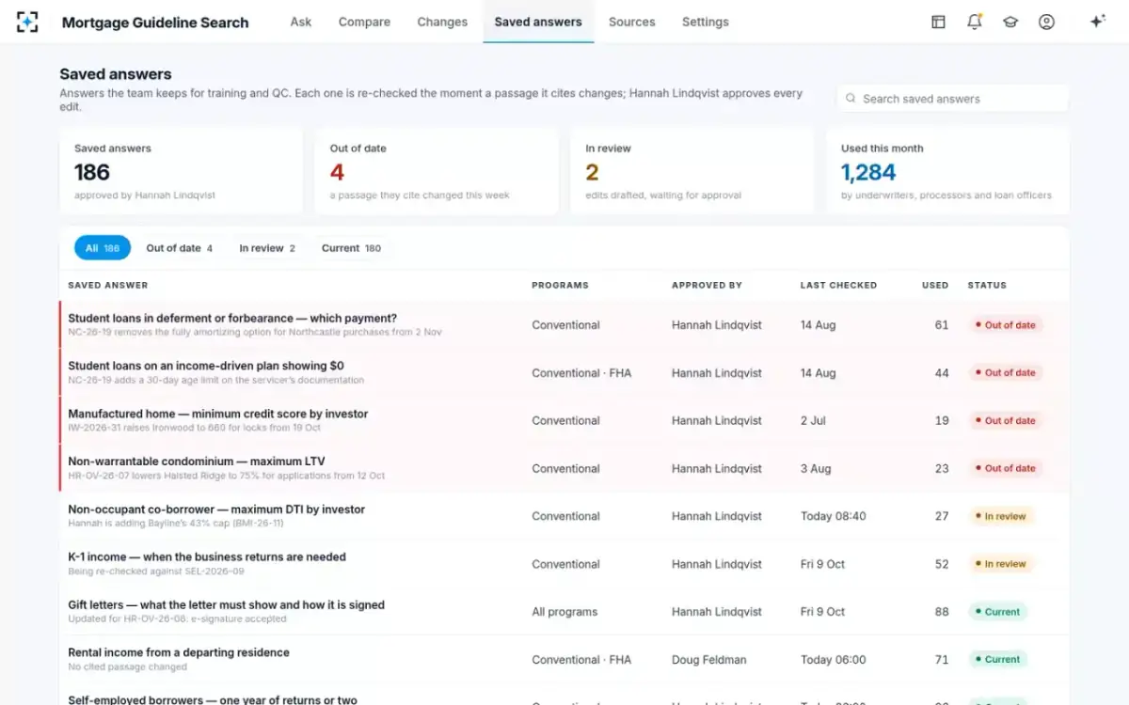Image resolution: width=1129 pixels, height=705 pixels.
Task: Click the Search saved answers field
Action: [953, 98]
